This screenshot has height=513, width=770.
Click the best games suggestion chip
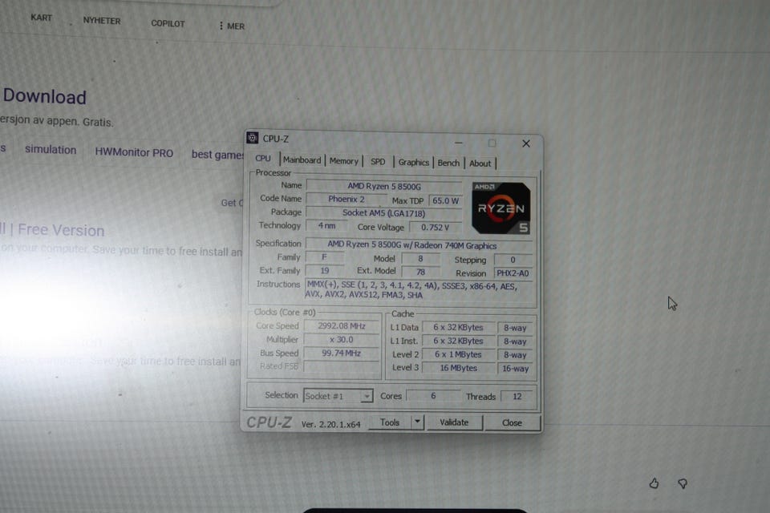[x=218, y=155]
